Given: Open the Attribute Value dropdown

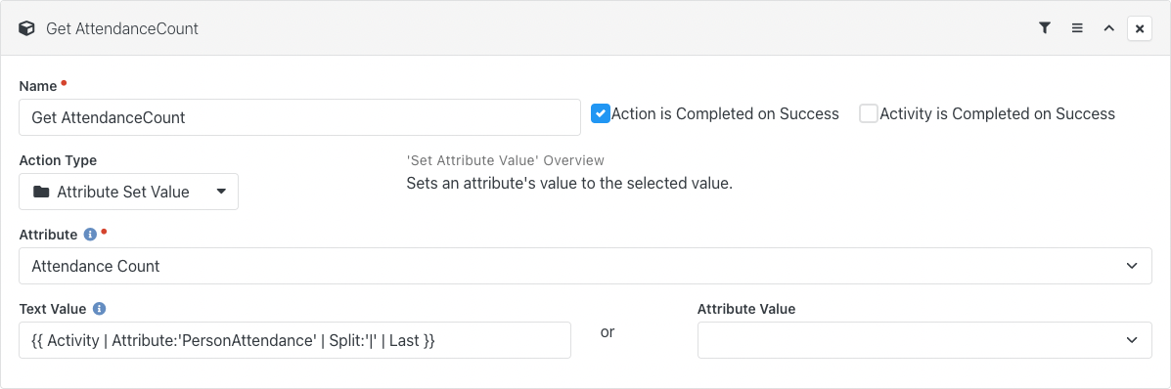Looking at the screenshot, I should (x=924, y=340).
